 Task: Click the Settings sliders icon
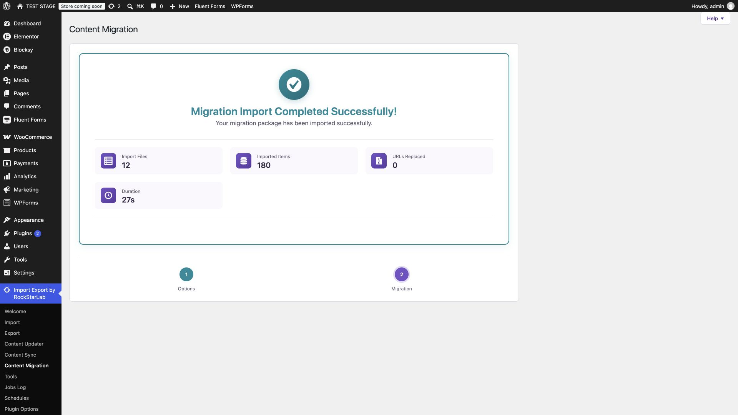click(7, 273)
